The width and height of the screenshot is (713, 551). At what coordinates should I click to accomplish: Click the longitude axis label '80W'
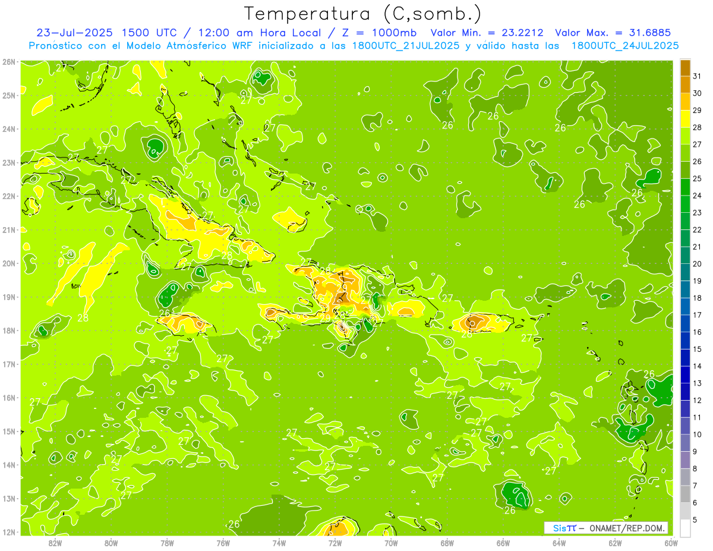coord(111,542)
